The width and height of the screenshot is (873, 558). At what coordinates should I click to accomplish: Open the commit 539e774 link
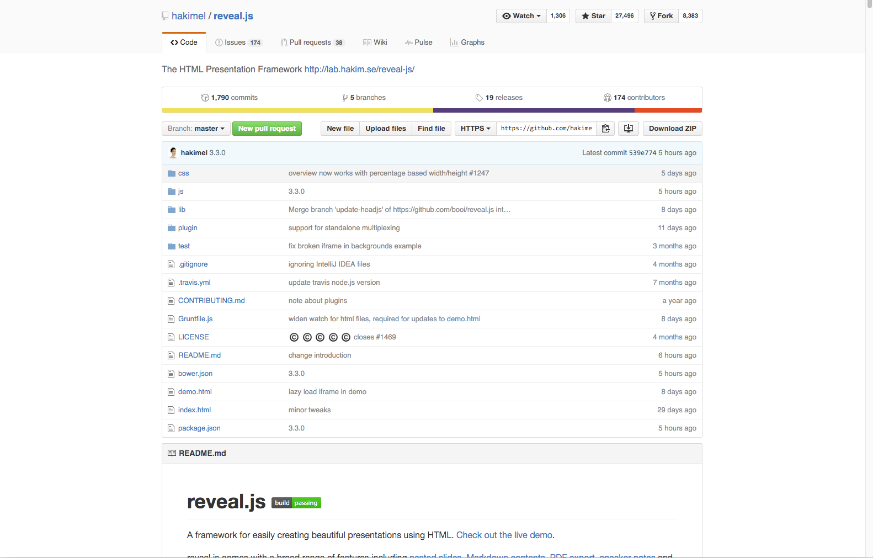pyautogui.click(x=643, y=153)
